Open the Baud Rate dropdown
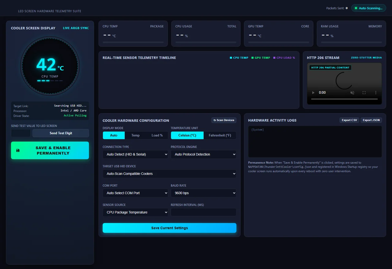Screen dimensions: 392x269 (203, 193)
